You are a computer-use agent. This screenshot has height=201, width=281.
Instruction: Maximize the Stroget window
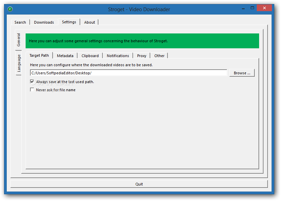(252, 8)
